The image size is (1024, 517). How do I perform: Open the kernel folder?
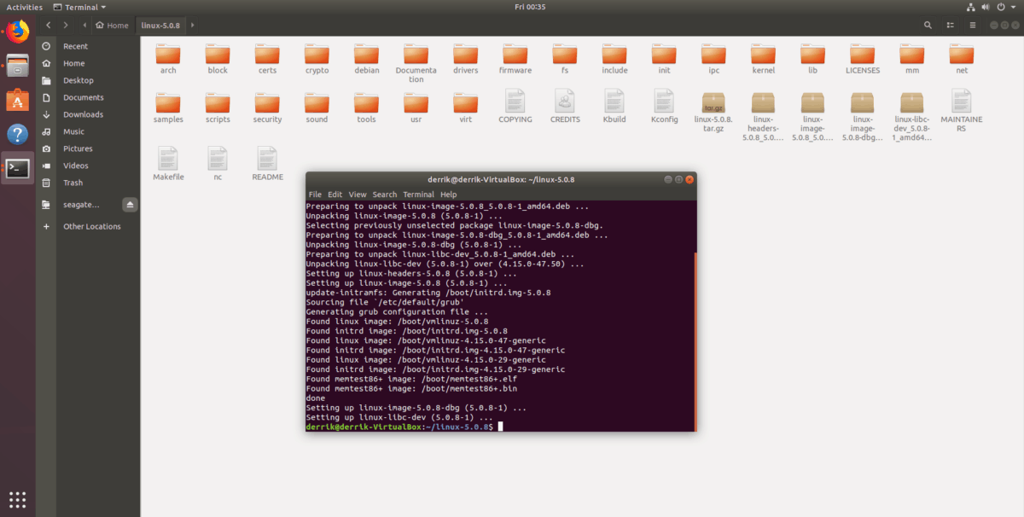coord(762,55)
